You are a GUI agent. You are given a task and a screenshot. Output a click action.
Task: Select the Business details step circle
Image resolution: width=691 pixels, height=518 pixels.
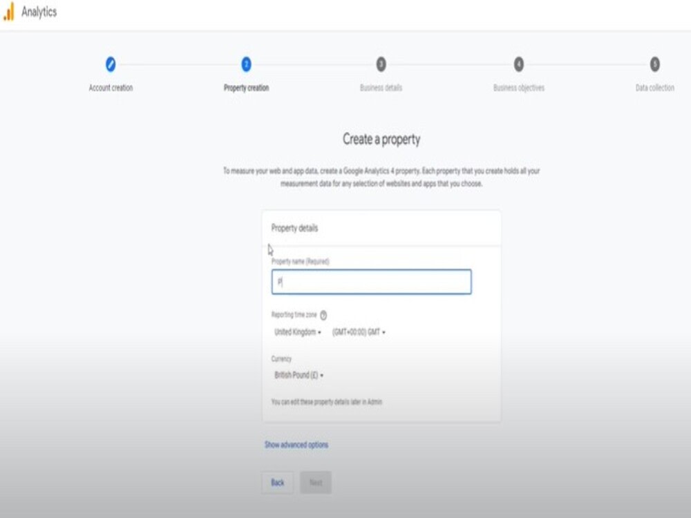381,64
